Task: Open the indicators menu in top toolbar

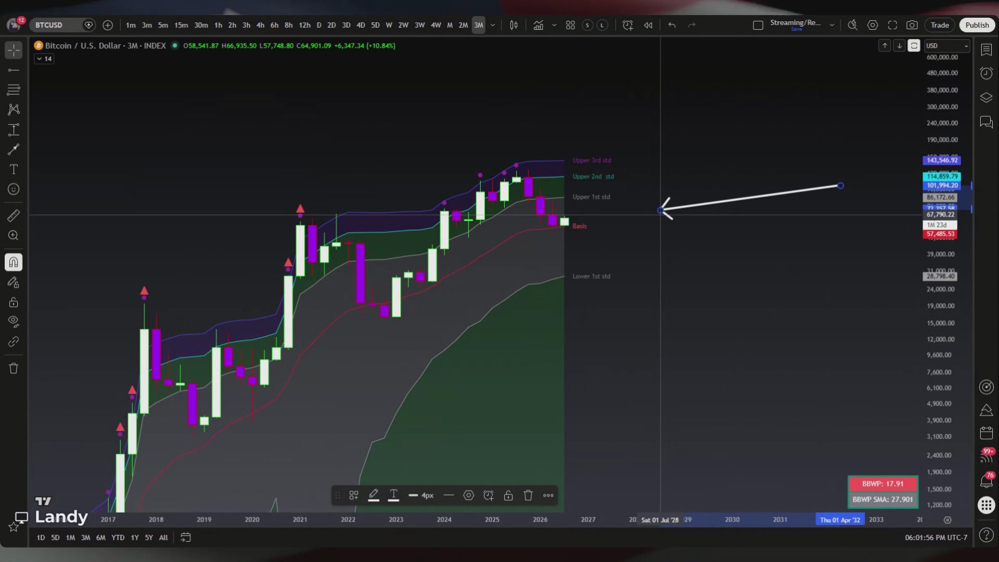Action: 539,25
